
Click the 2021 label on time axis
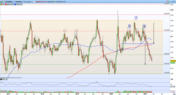(x=145, y=94)
